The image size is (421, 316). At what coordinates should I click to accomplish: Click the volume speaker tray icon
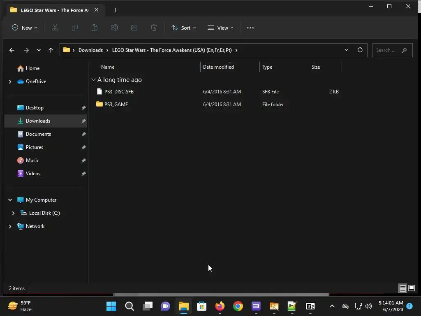tap(368, 306)
